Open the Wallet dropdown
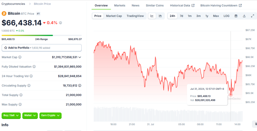This screenshot has height=131, width=257. [x=30, y=115]
